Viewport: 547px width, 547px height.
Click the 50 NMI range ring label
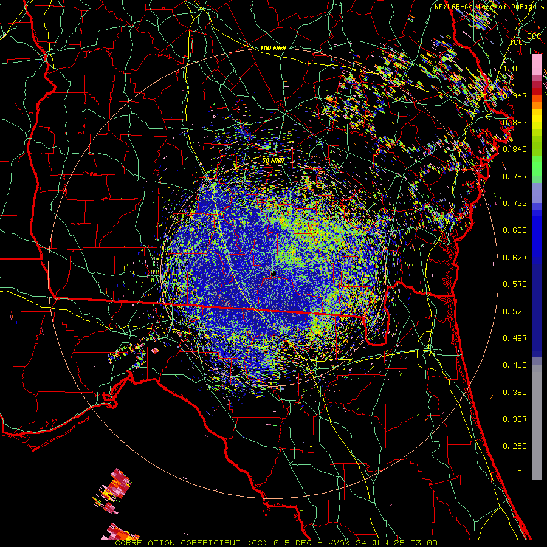[x=273, y=160]
